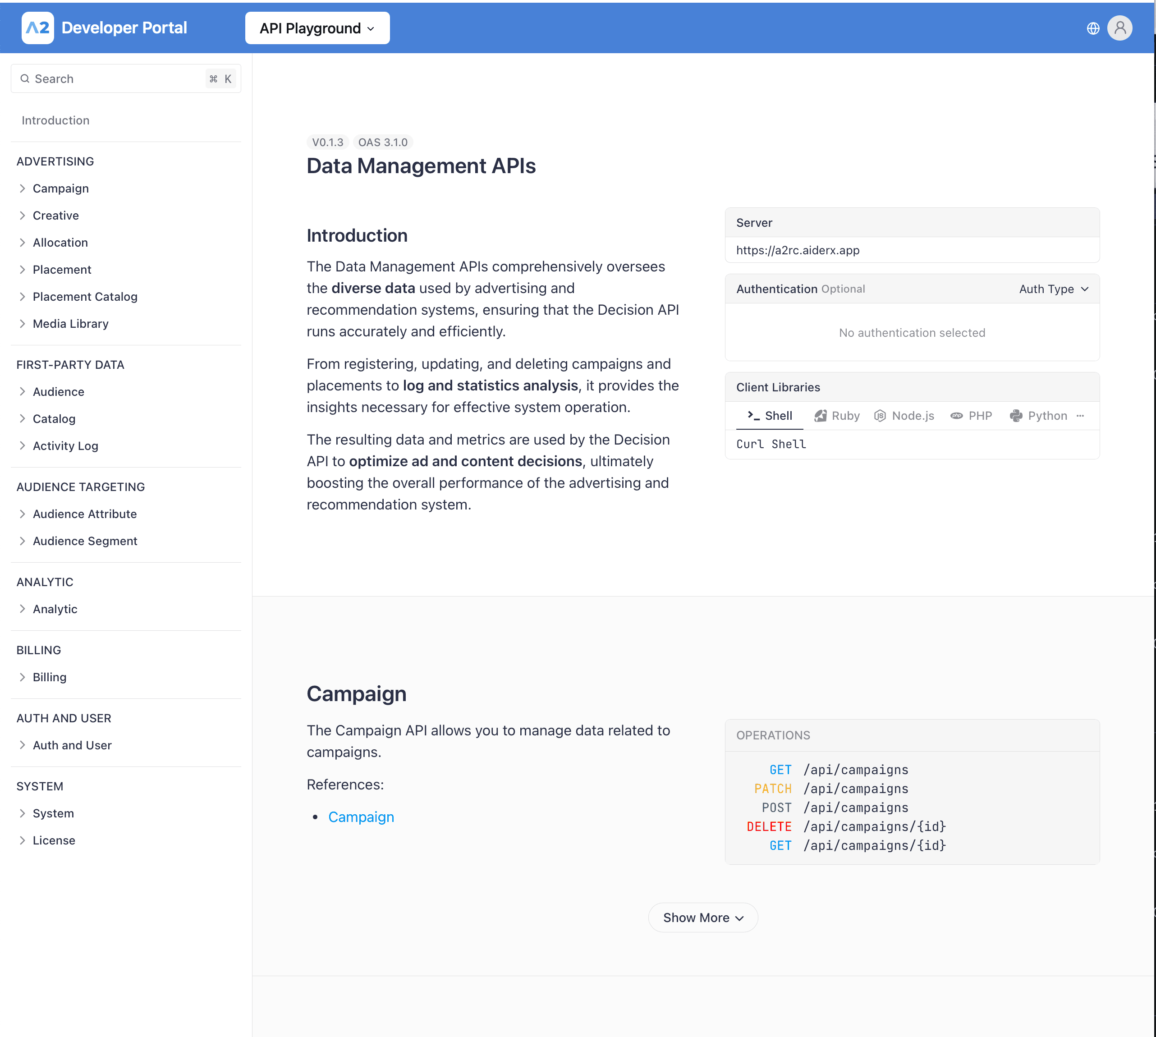The height and width of the screenshot is (1037, 1156).
Task: Open the API Playground dropdown
Action: pos(317,28)
